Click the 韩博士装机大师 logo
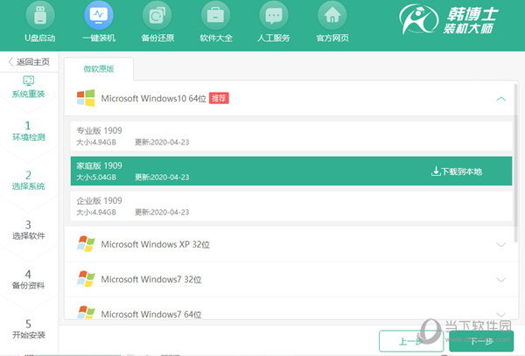This screenshot has height=356, width=525. 449,19
